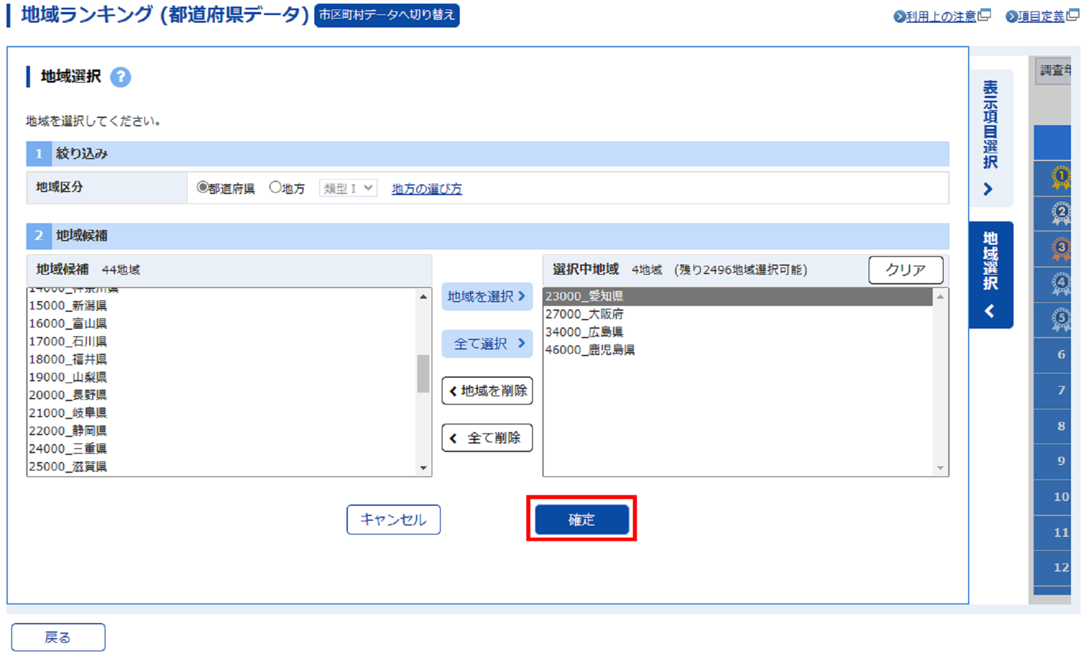
Task: Click the candidate list scroll-up arrow
Action: [423, 296]
